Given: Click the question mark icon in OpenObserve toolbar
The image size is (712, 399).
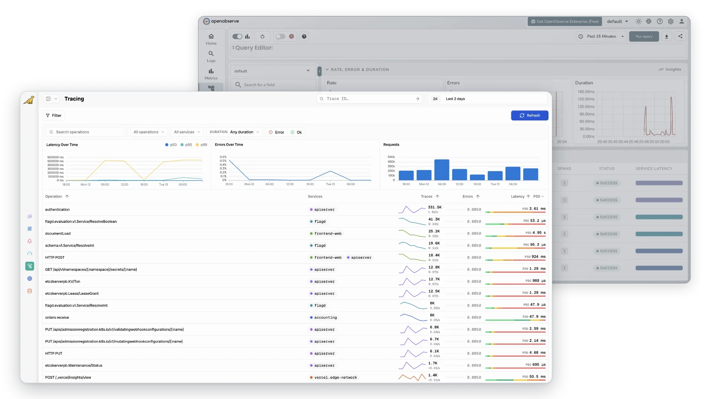Looking at the screenshot, I should click(x=304, y=36).
